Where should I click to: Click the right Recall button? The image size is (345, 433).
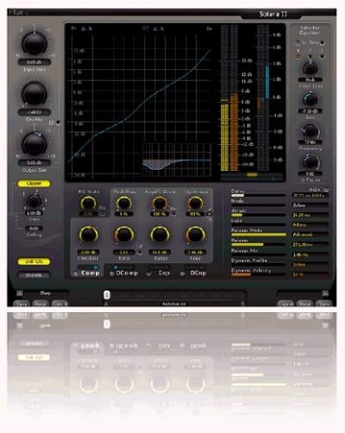304,304
